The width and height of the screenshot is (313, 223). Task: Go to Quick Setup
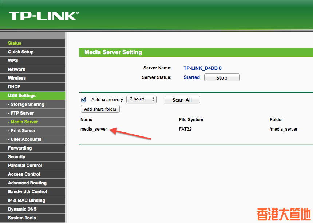click(32, 52)
